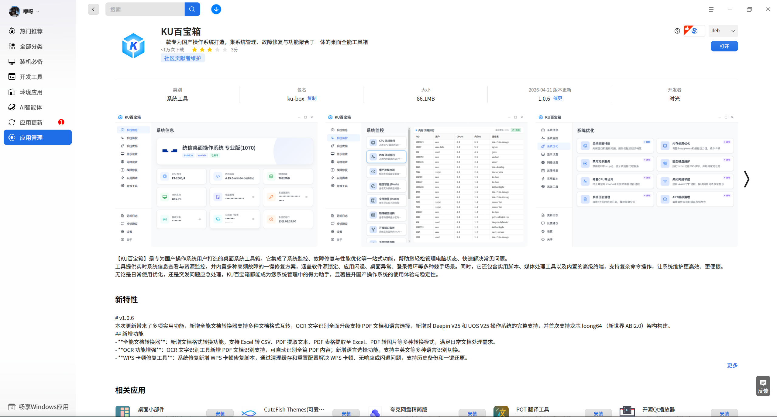This screenshot has width=777, height=417.
Task: Click the fifth rating star
Action: point(225,50)
